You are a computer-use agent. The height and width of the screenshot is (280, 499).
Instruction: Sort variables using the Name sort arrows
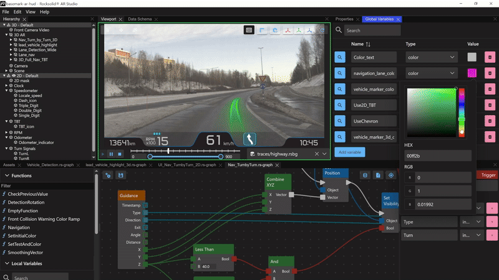coord(368,44)
